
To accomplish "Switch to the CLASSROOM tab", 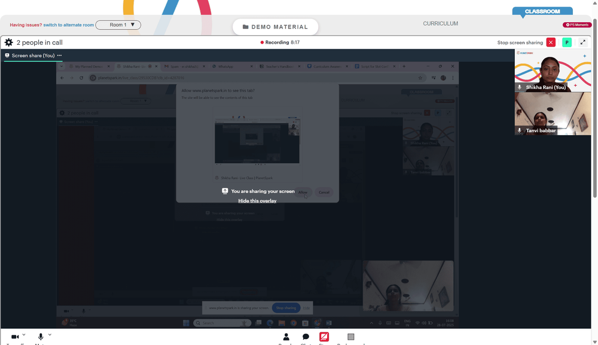I will click(542, 11).
